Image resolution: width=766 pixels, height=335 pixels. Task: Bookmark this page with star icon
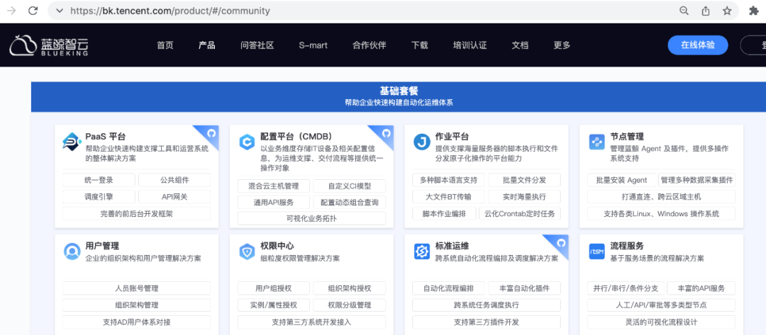click(x=727, y=11)
